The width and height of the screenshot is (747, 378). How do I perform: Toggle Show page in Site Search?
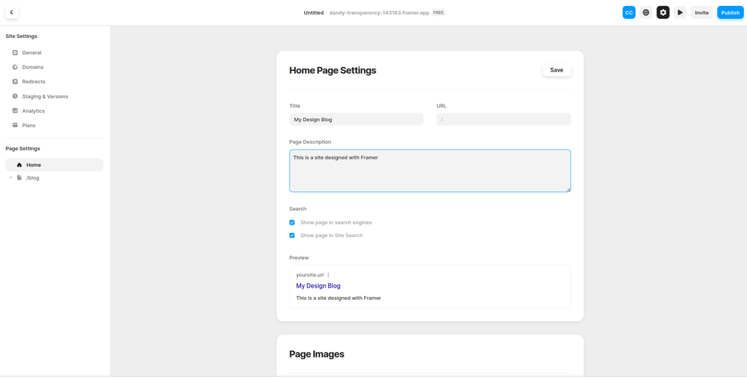[x=292, y=236]
